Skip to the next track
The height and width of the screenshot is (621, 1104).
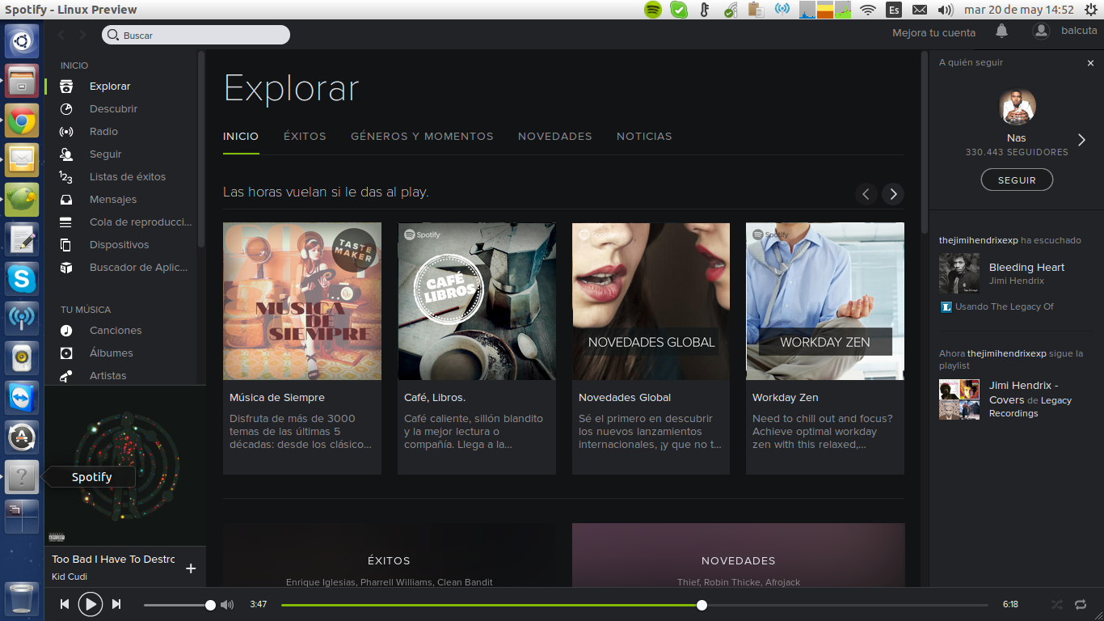116,604
